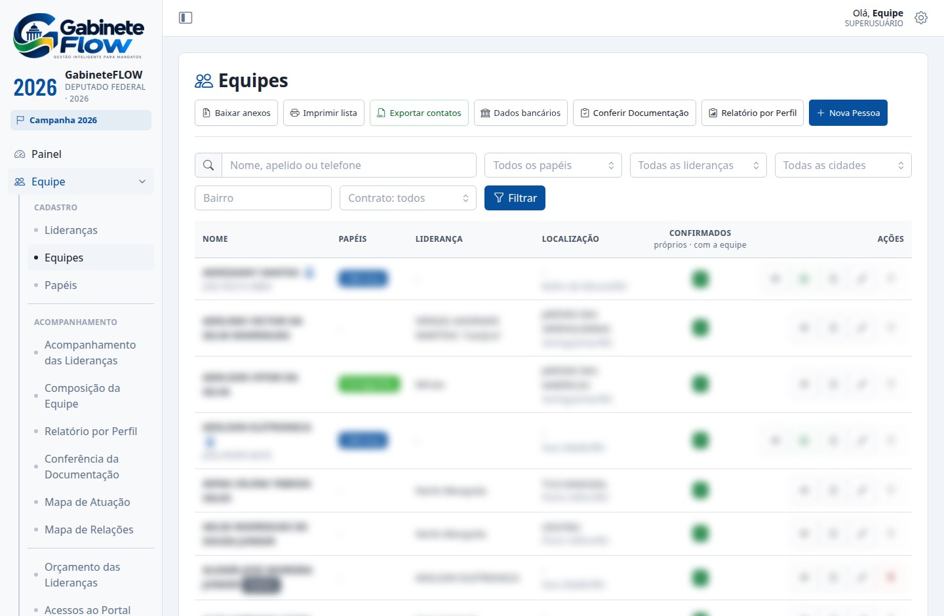Click Imprimir lista button
Viewport: 944px width, 616px height.
coord(324,113)
